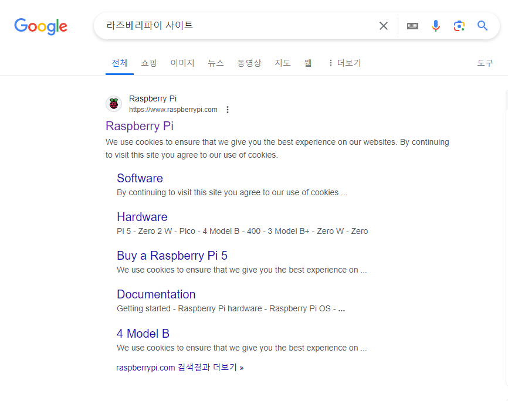Start voice search with the microphone

click(x=436, y=26)
